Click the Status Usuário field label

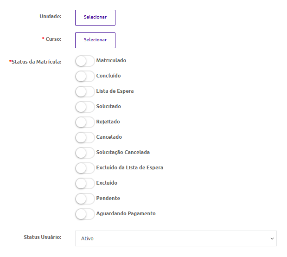(43, 237)
